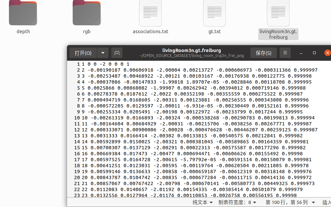Open the gedit hamburger menu

click(x=285, y=53)
